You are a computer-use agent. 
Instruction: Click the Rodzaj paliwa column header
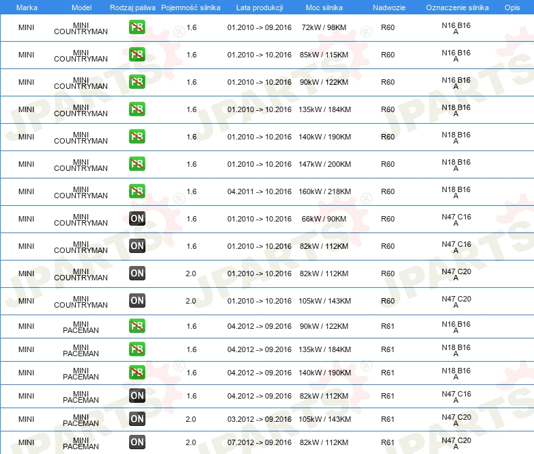click(x=132, y=8)
